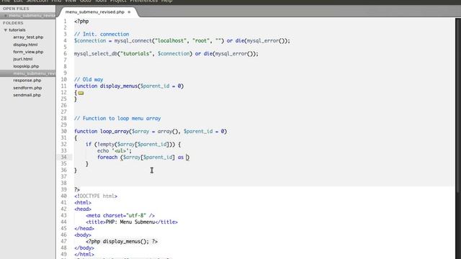
Task: Open the Selection menu
Action: pyautogui.click(x=37, y=1)
